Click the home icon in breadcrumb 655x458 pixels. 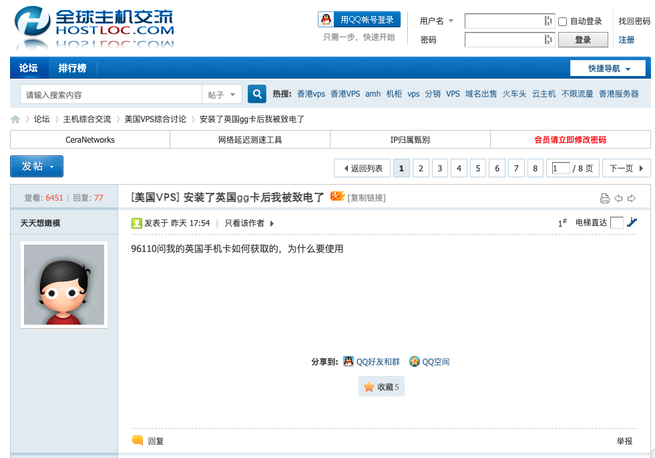point(15,119)
